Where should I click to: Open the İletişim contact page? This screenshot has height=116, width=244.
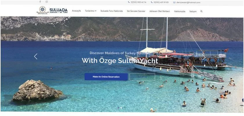coord(193,12)
